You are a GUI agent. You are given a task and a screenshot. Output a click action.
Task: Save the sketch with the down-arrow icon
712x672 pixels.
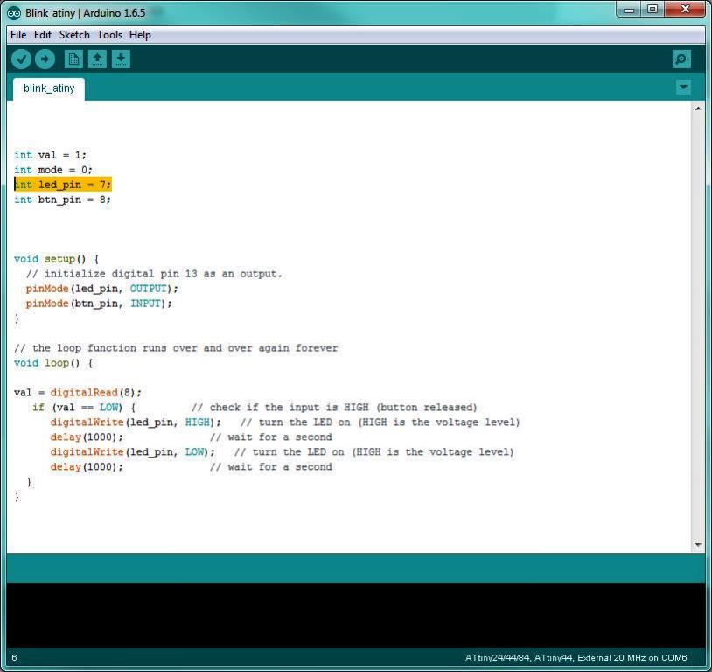coord(121,59)
